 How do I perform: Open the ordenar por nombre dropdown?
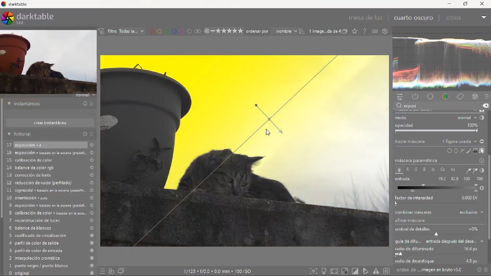click(x=286, y=31)
